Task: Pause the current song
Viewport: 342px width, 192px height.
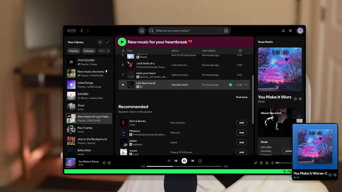Action: click(x=184, y=161)
